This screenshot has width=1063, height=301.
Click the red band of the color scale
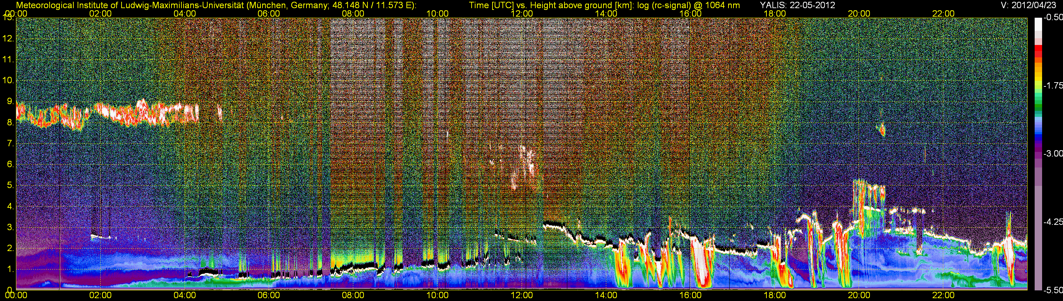(1038, 50)
